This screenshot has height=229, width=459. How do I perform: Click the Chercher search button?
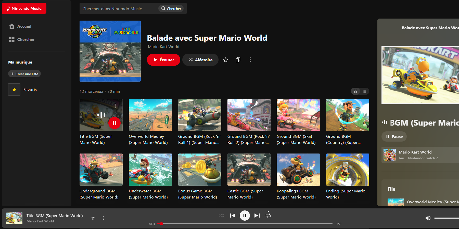[x=171, y=9]
